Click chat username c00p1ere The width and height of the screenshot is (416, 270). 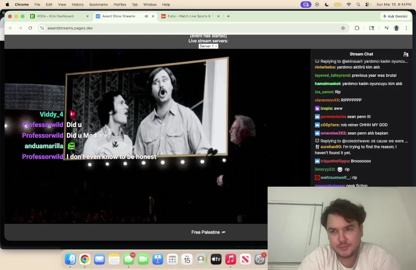[329, 125]
